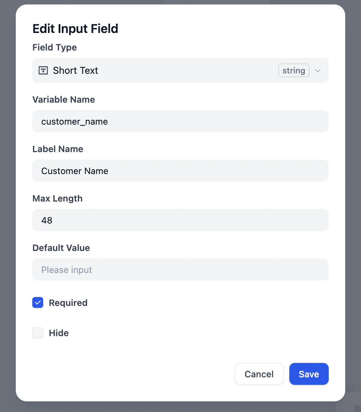
Task: Click the Max Length heading
Action: click(57, 198)
